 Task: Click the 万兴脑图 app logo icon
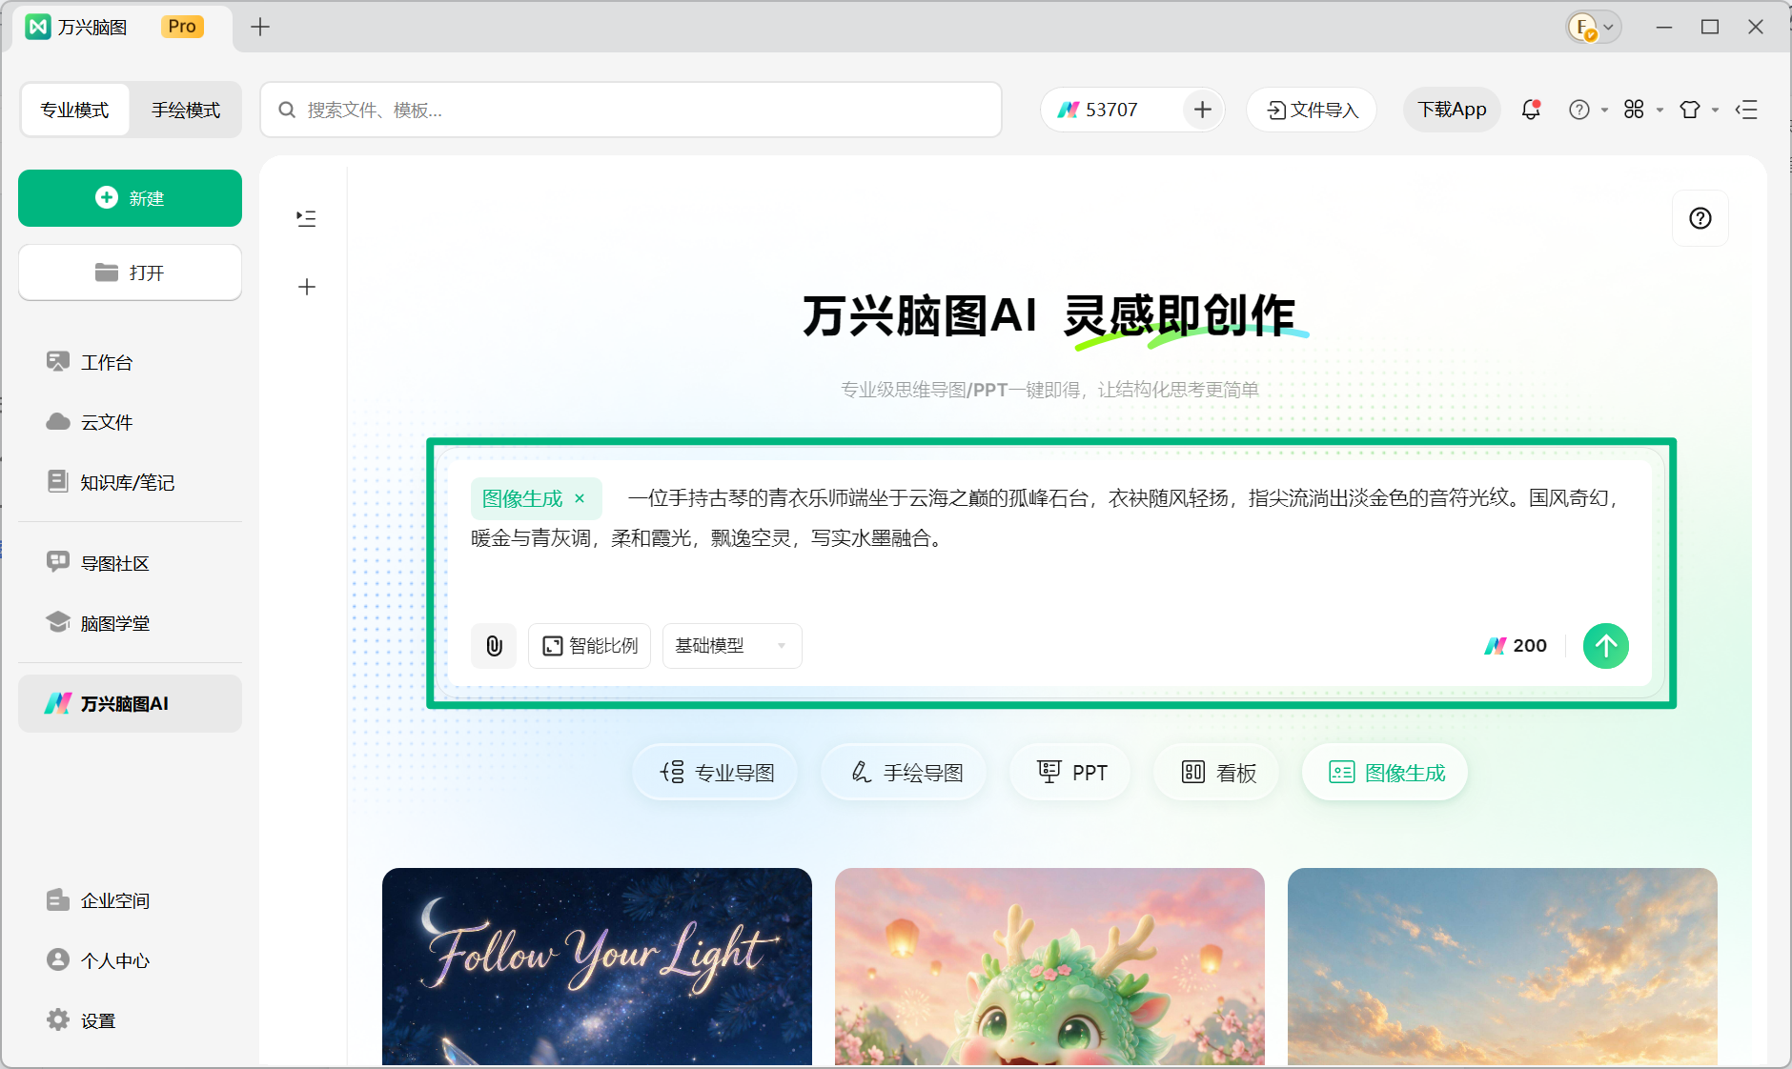point(38,27)
